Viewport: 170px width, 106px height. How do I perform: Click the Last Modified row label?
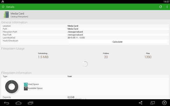(9, 38)
